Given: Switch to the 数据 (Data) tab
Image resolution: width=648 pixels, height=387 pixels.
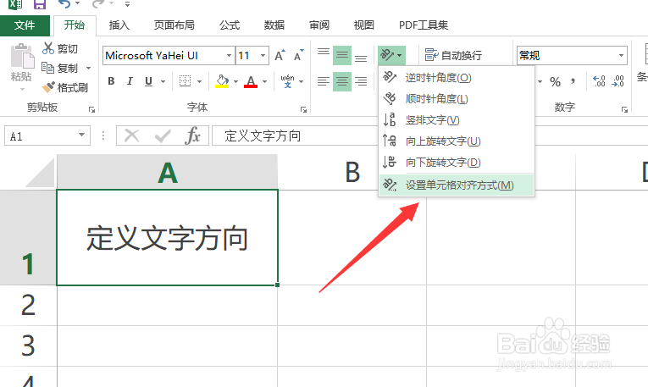Looking at the screenshot, I should [x=274, y=25].
